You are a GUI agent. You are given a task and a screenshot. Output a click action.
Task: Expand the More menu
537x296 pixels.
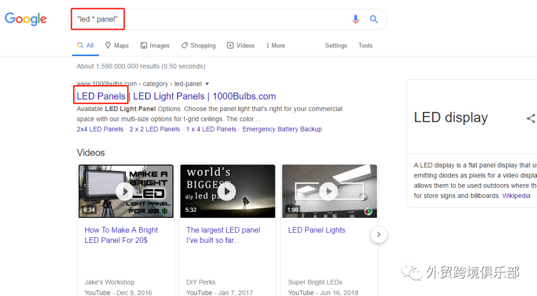pos(275,46)
